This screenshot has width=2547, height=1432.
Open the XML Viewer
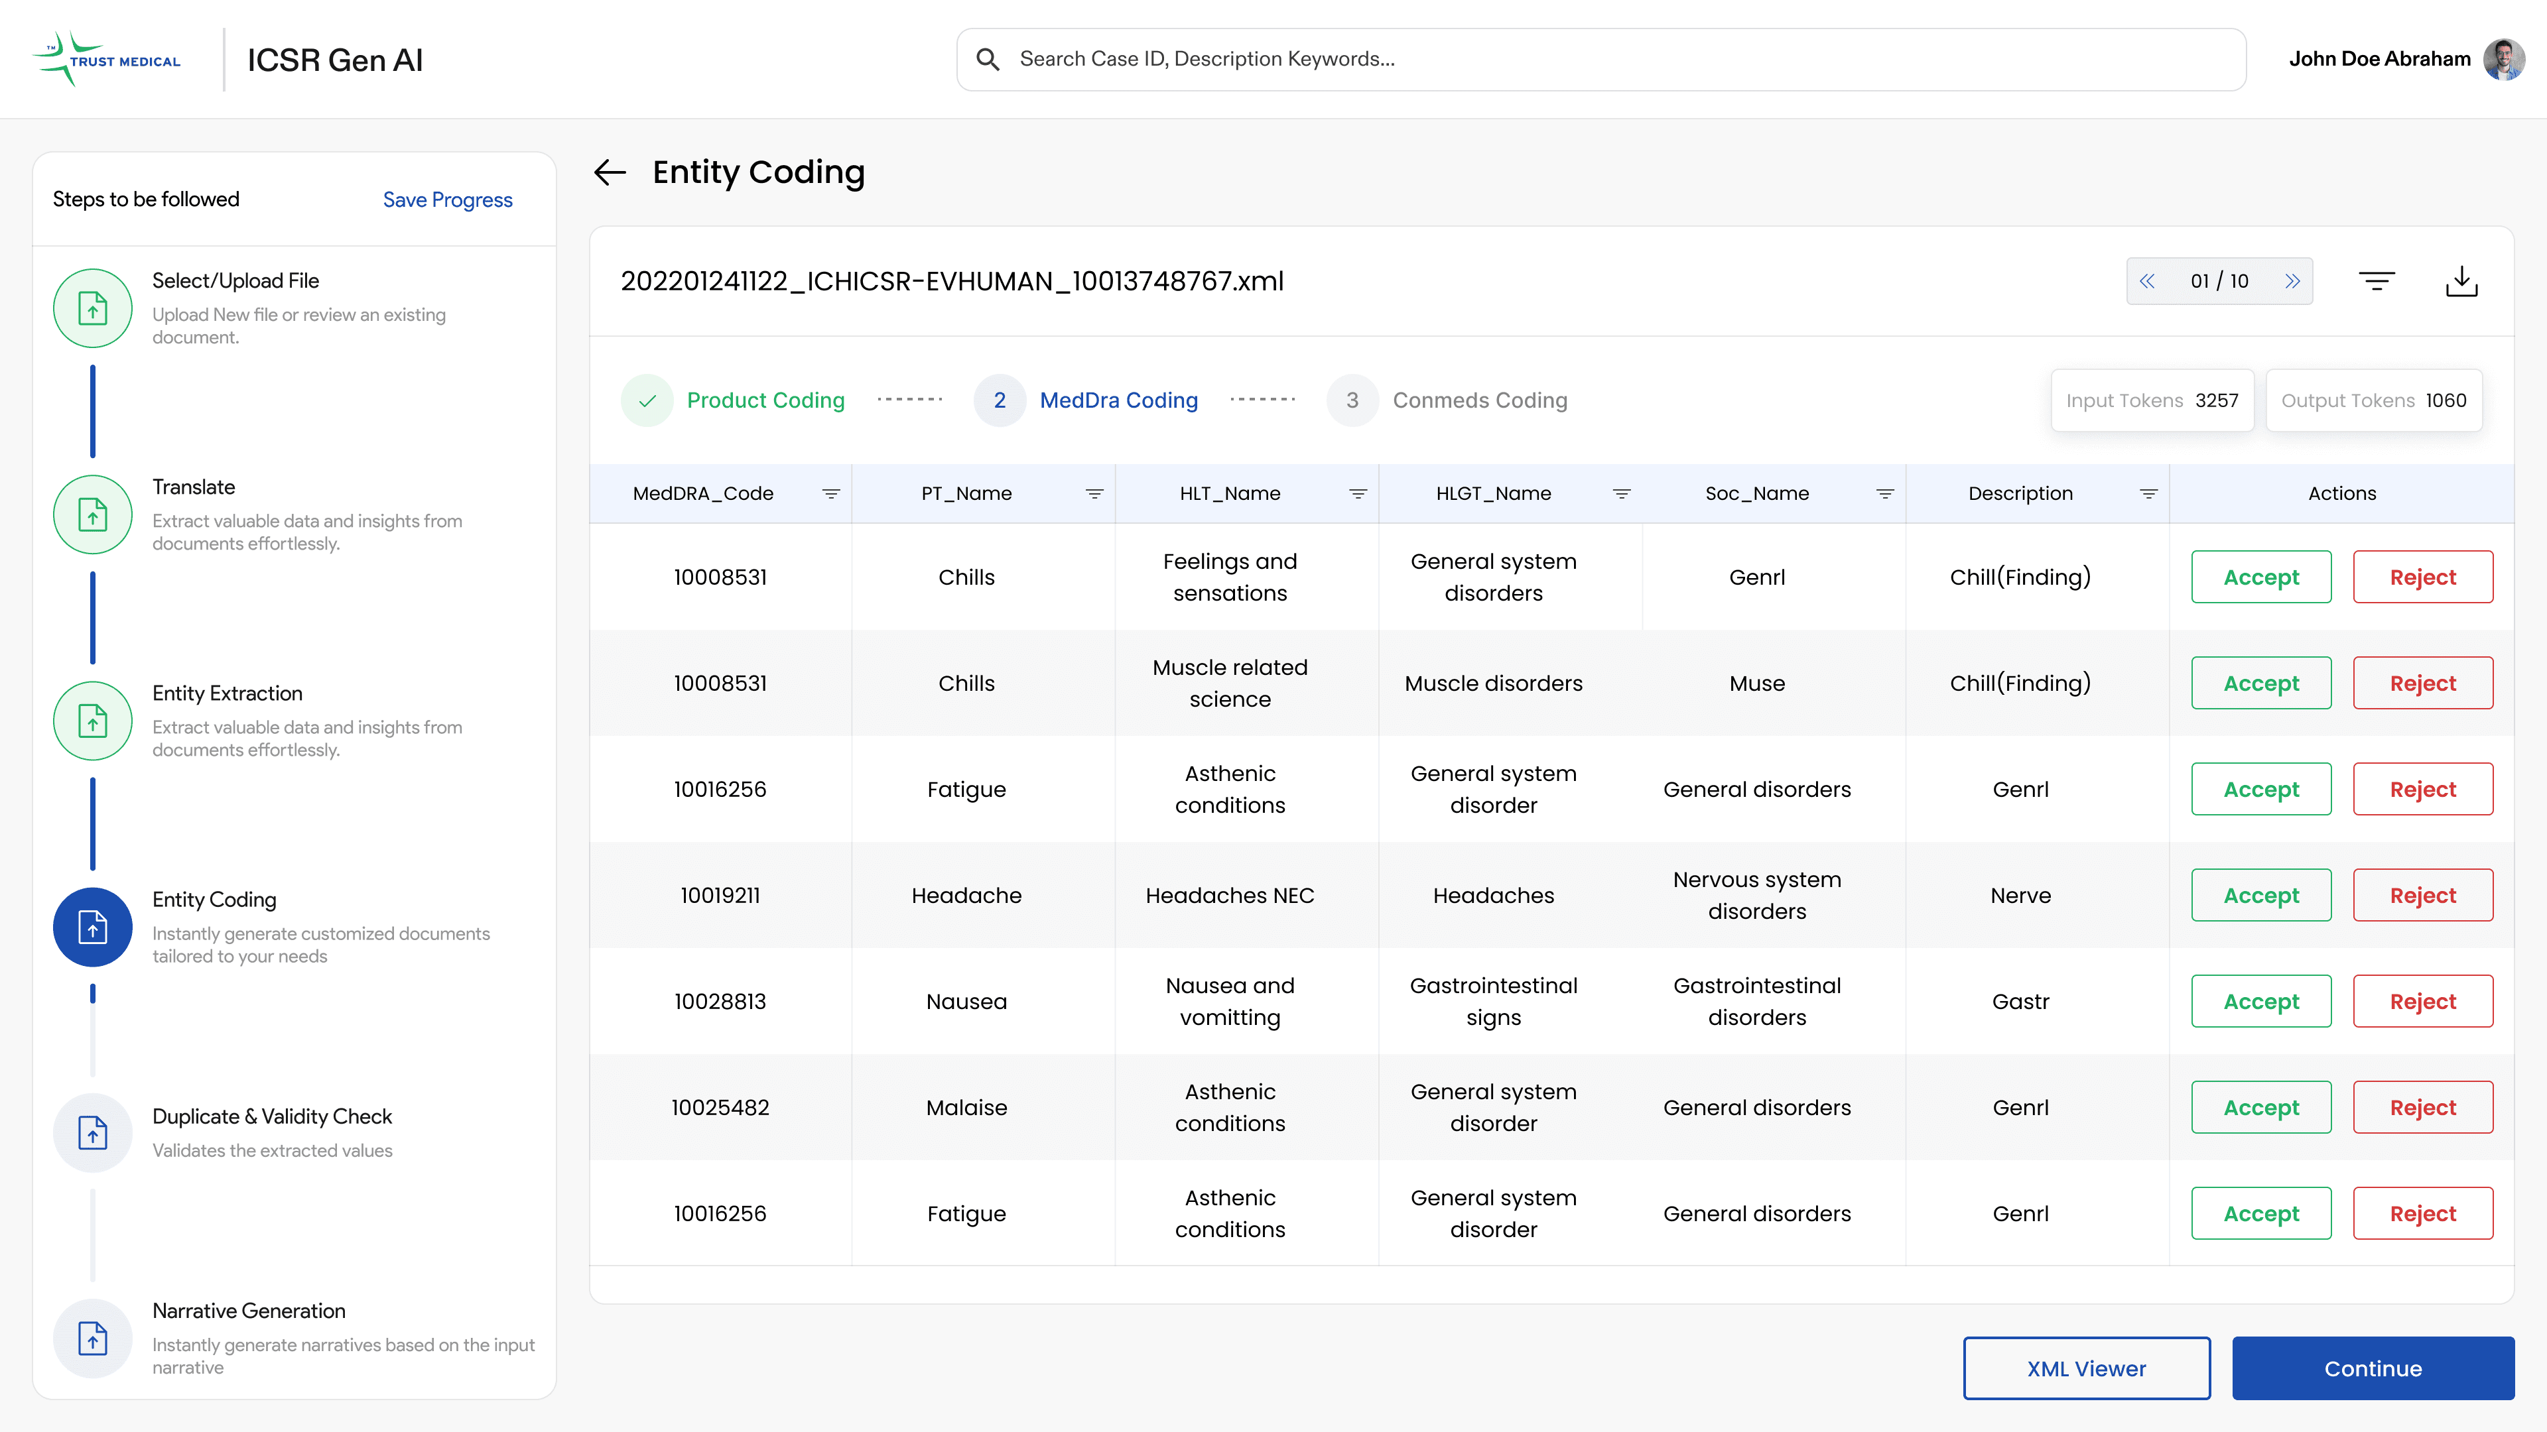click(x=2086, y=1369)
